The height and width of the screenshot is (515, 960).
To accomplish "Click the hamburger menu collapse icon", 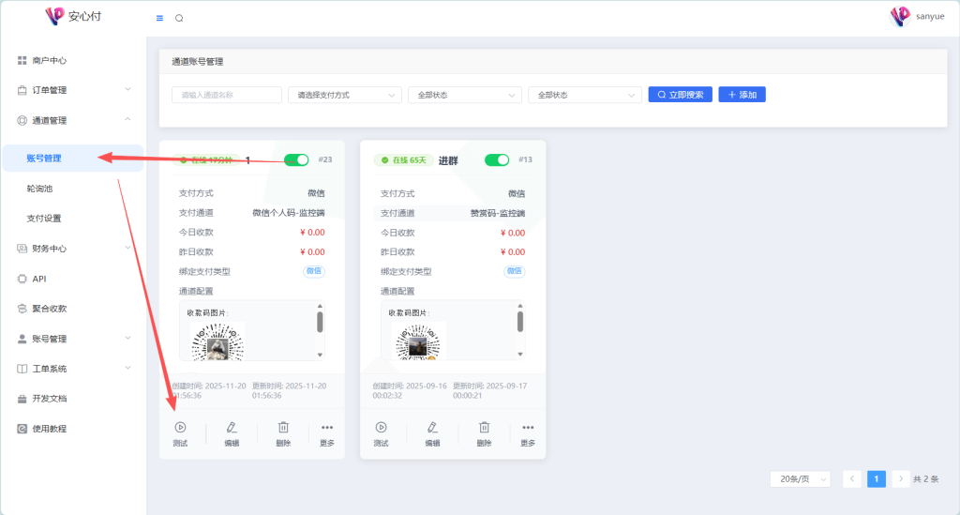I will point(159,19).
